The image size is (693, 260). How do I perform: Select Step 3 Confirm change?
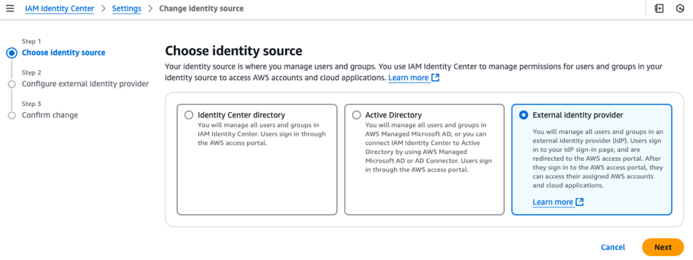[x=50, y=115]
